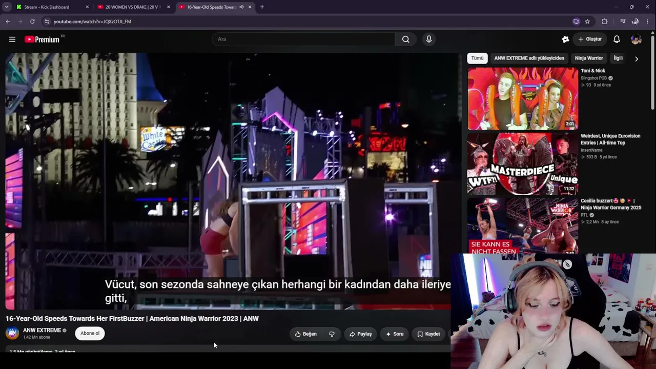The image size is (656, 369).
Task: Ask about the video with Soru
Action: (395, 334)
